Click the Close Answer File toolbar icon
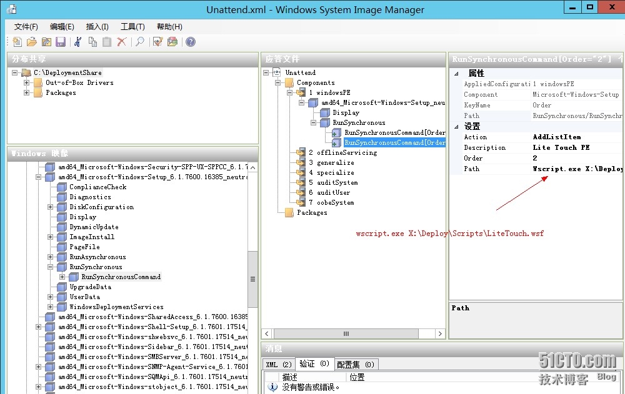 tap(46, 42)
